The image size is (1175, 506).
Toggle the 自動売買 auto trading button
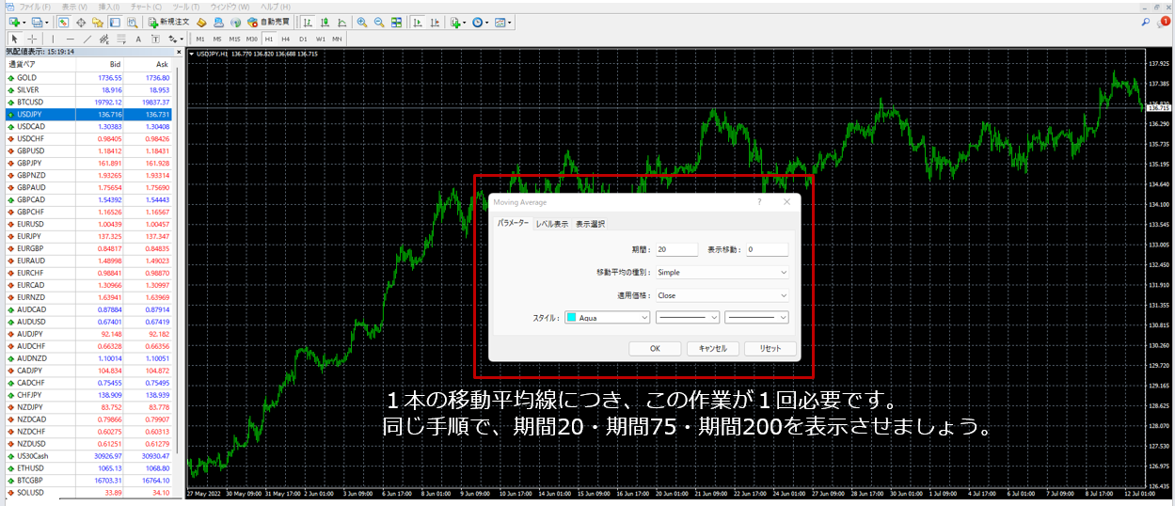point(268,22)
